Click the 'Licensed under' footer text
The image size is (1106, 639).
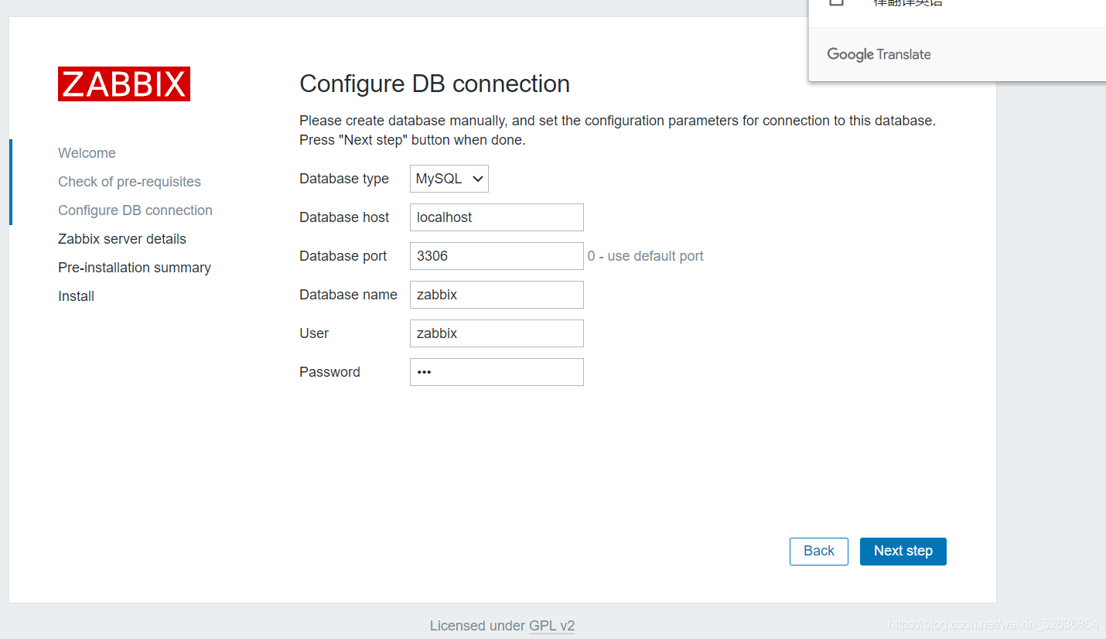point(477,626)
